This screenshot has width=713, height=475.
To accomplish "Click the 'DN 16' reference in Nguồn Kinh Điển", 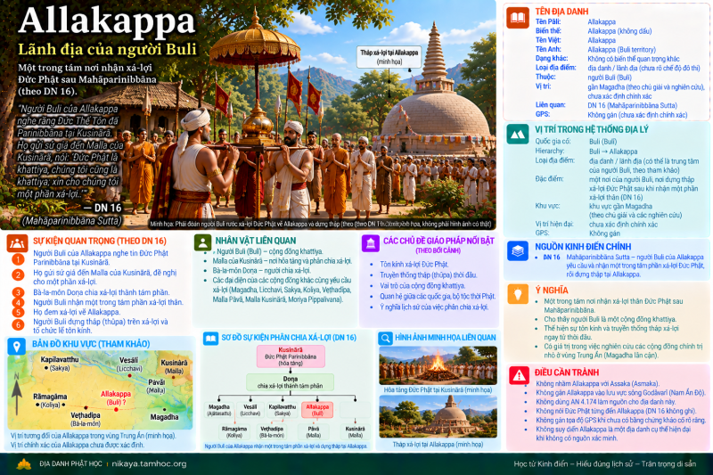I will pyautogui.click(x=552, y=258).
